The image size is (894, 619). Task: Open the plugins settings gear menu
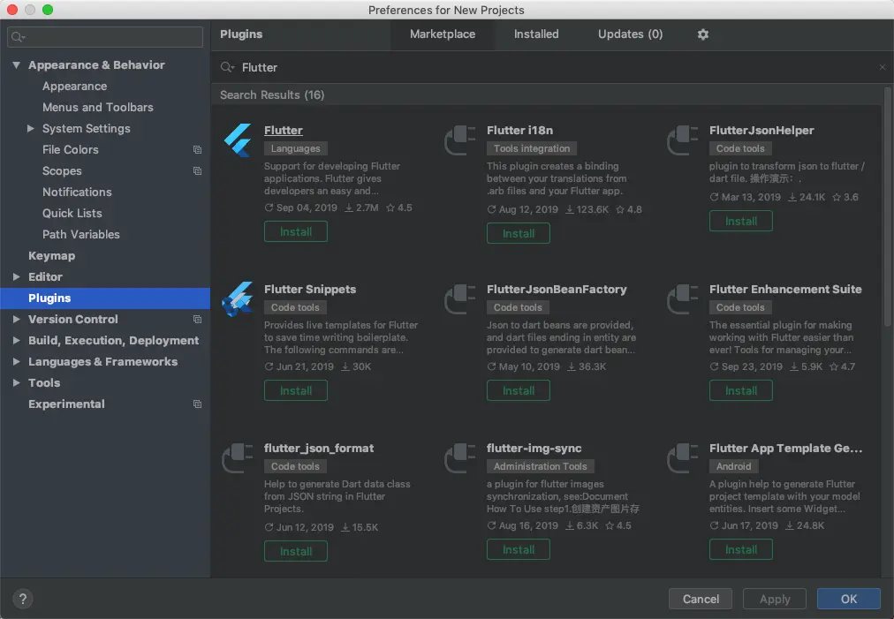coord(703,34)
